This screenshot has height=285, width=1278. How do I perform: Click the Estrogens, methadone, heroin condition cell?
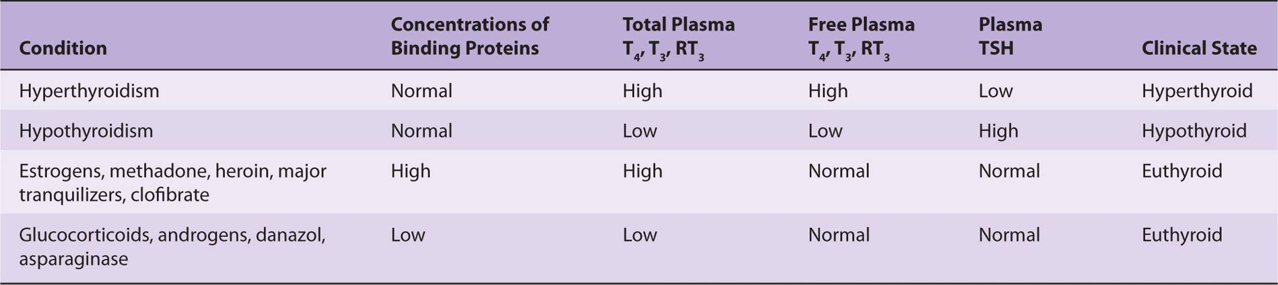pyautogui.click(x=172, y=183)
